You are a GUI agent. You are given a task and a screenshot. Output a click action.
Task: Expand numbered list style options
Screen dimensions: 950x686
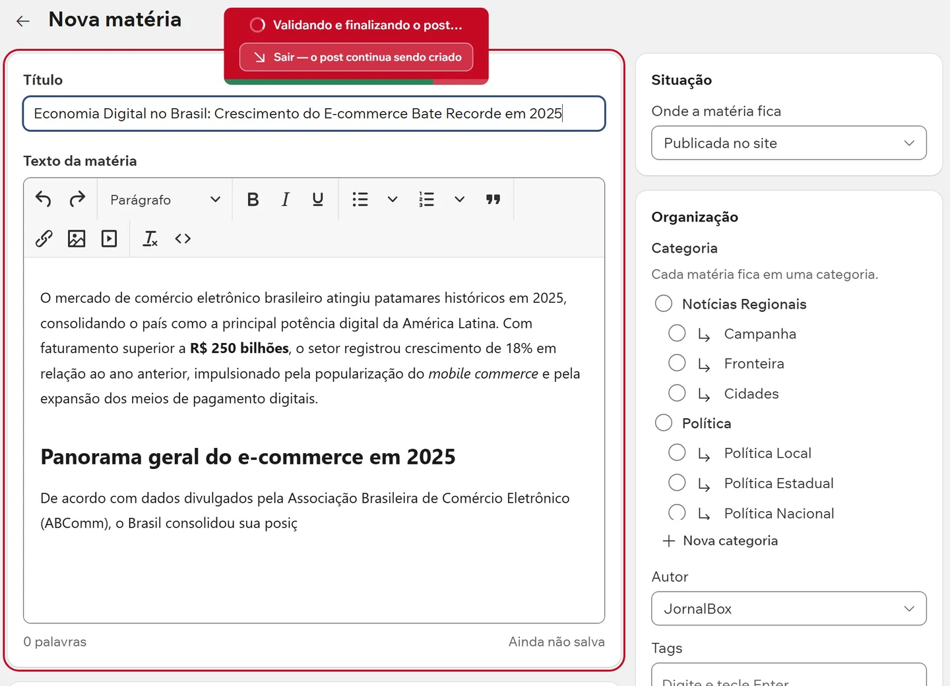point(460,199)
